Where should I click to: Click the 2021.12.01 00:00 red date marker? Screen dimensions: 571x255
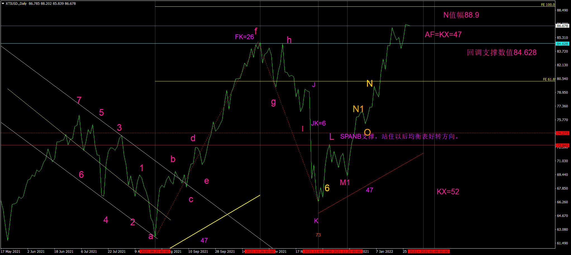[x=318, y=252]
